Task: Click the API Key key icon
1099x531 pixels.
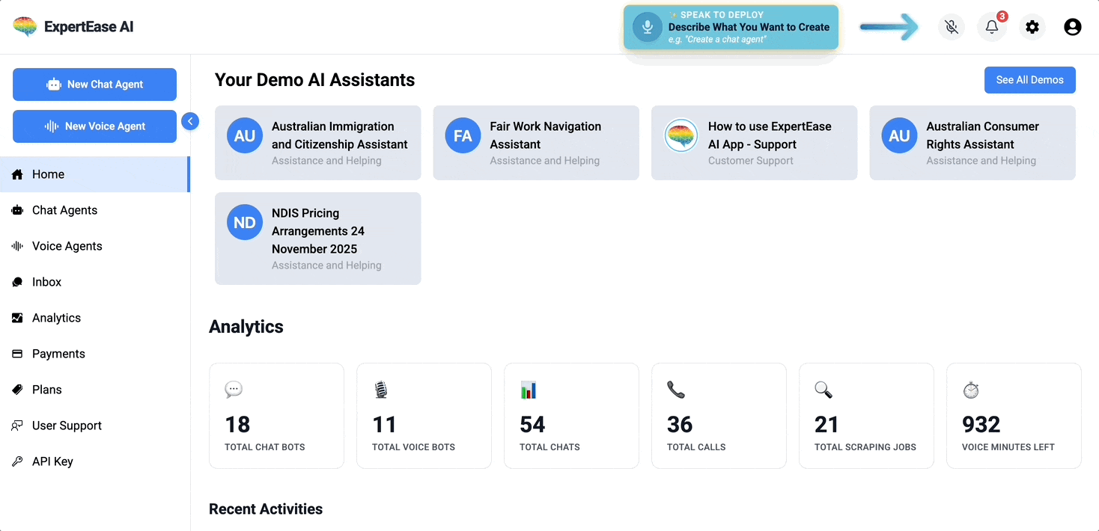Action: pos(17,461)
